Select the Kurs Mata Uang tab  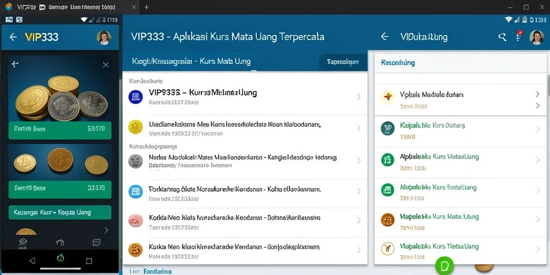click(x=191, y=62)
